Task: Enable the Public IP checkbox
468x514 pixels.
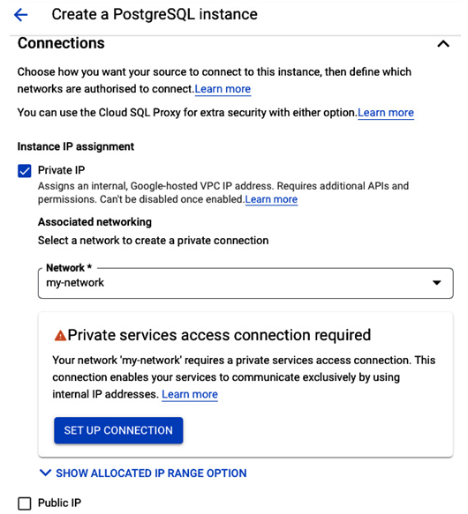Action: [25, 503]
